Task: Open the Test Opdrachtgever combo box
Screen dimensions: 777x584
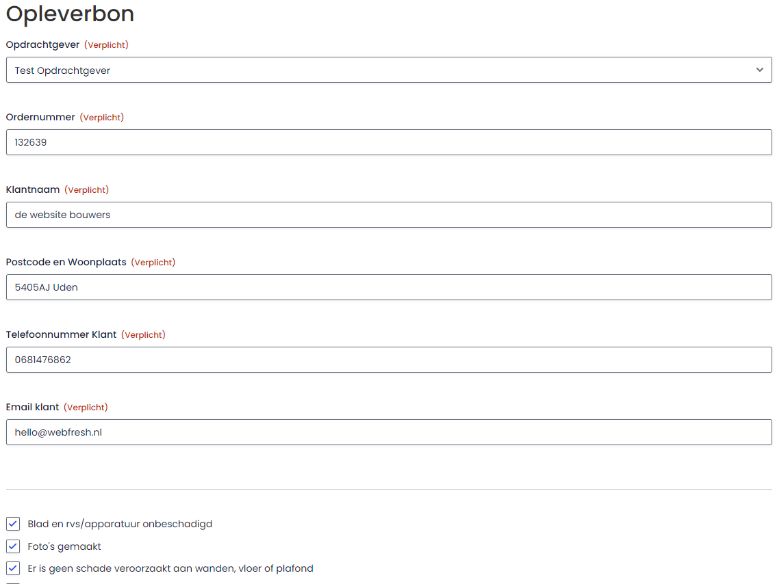Action: point(383,70)
